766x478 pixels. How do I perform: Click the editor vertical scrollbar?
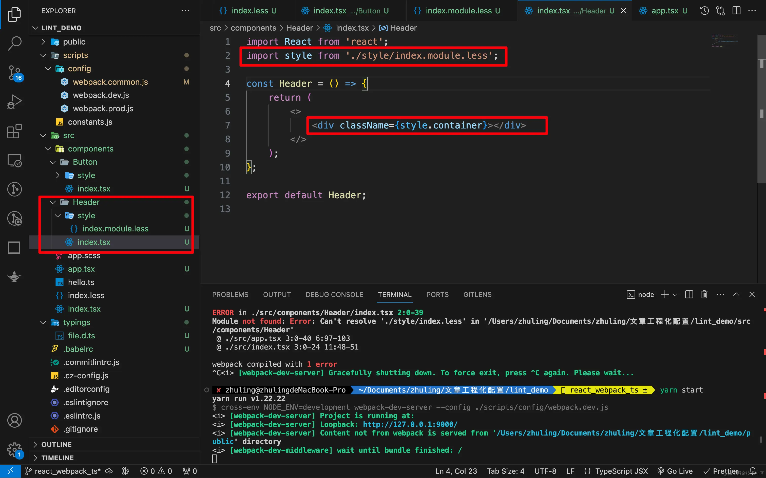point(762,109)
